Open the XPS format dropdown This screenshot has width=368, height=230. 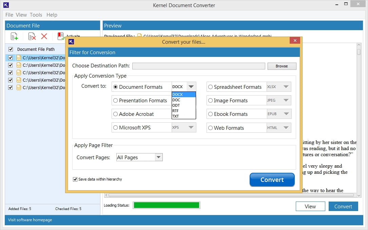point(191,128)
